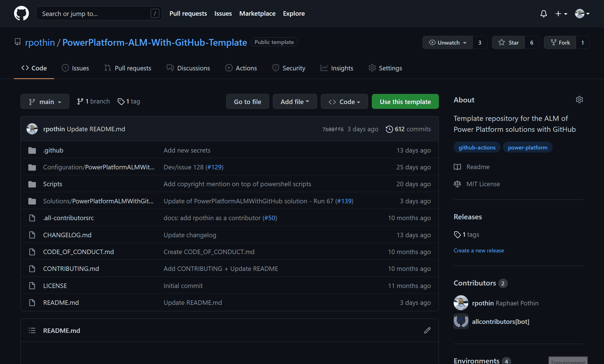Open repository settings via the gear icon in About

[579, 100]
